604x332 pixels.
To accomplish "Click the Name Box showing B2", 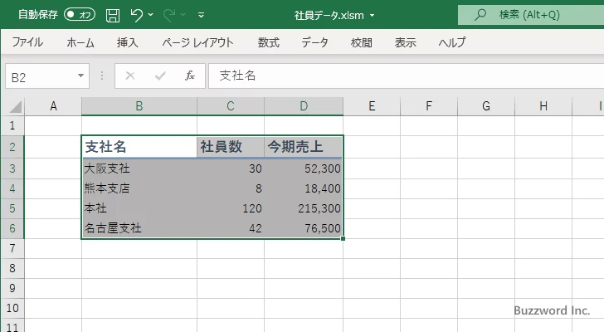I will 41,76.
